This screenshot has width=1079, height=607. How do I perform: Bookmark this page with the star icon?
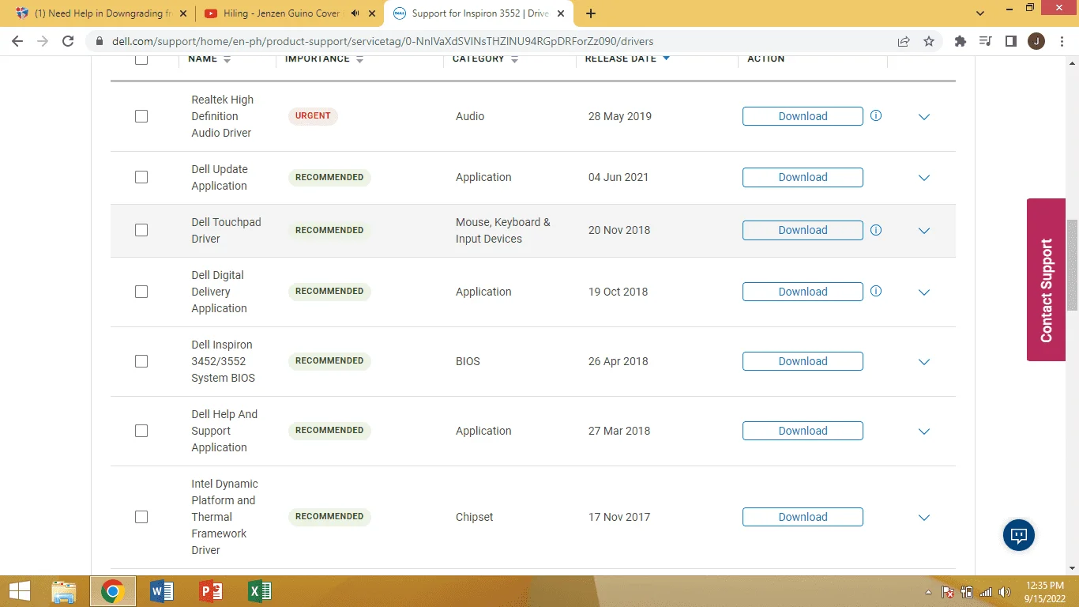[x=929, y=41]
